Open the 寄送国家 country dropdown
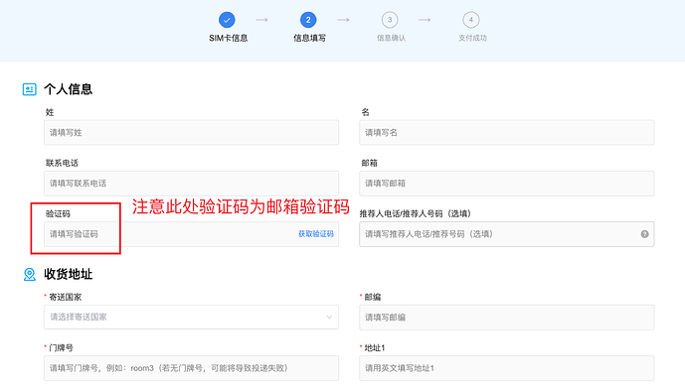The width and height of the screenshot is (685, 388). (x=191, y=317)
